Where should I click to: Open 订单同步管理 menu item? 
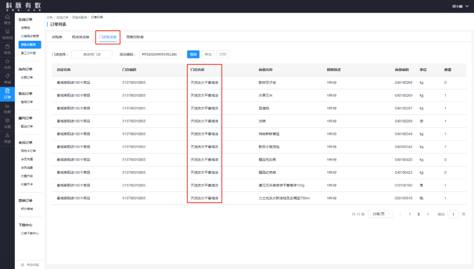click(30, 36)
